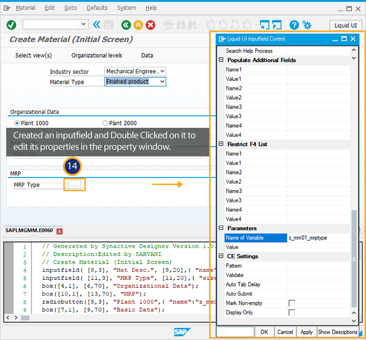Screen dimensions: 366x340
Task: Click the Generate Shortcut icon
Action: pos(277,25)
